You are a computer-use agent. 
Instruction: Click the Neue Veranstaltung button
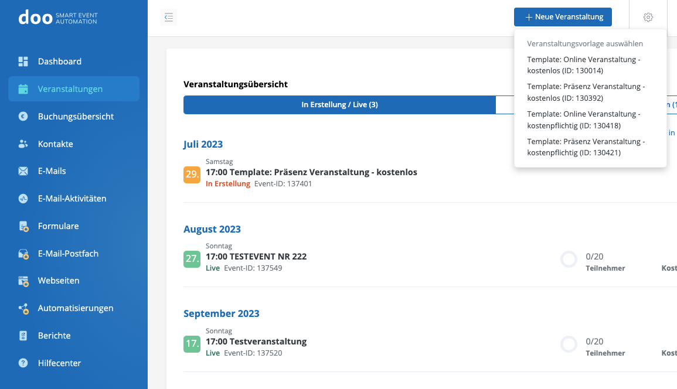pyautogui.click(x=563, y=17)
